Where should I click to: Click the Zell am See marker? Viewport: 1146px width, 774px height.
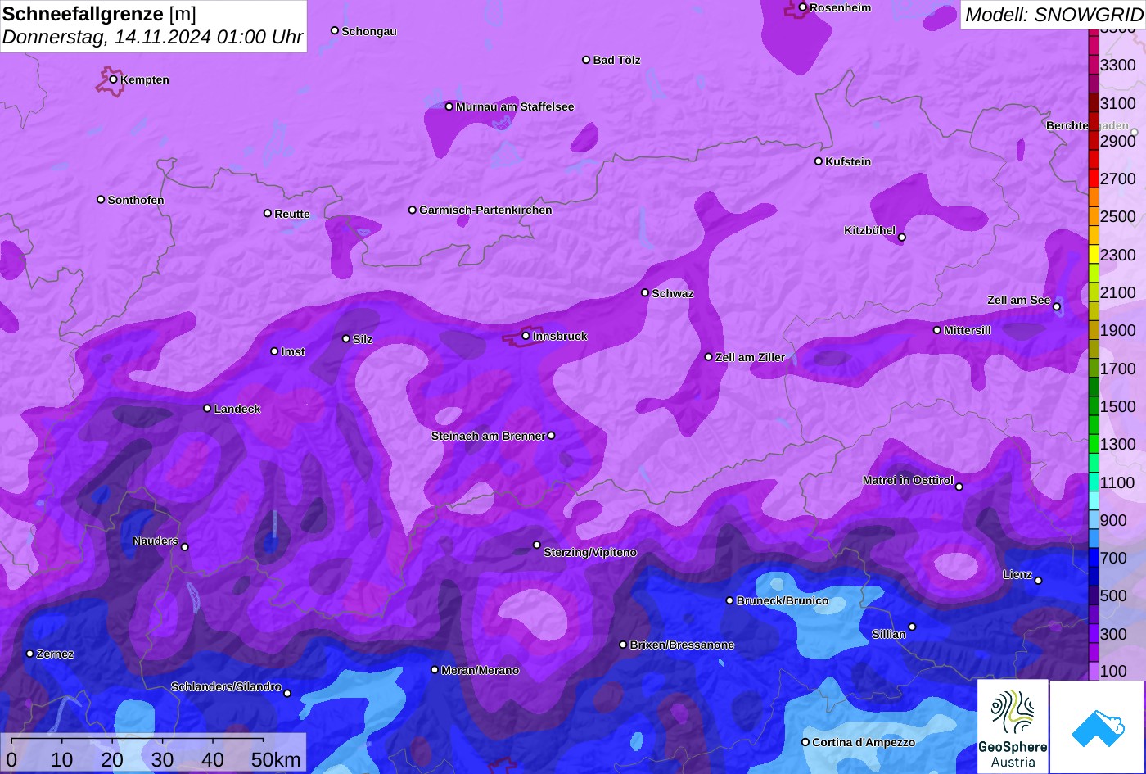[1057, 307]
